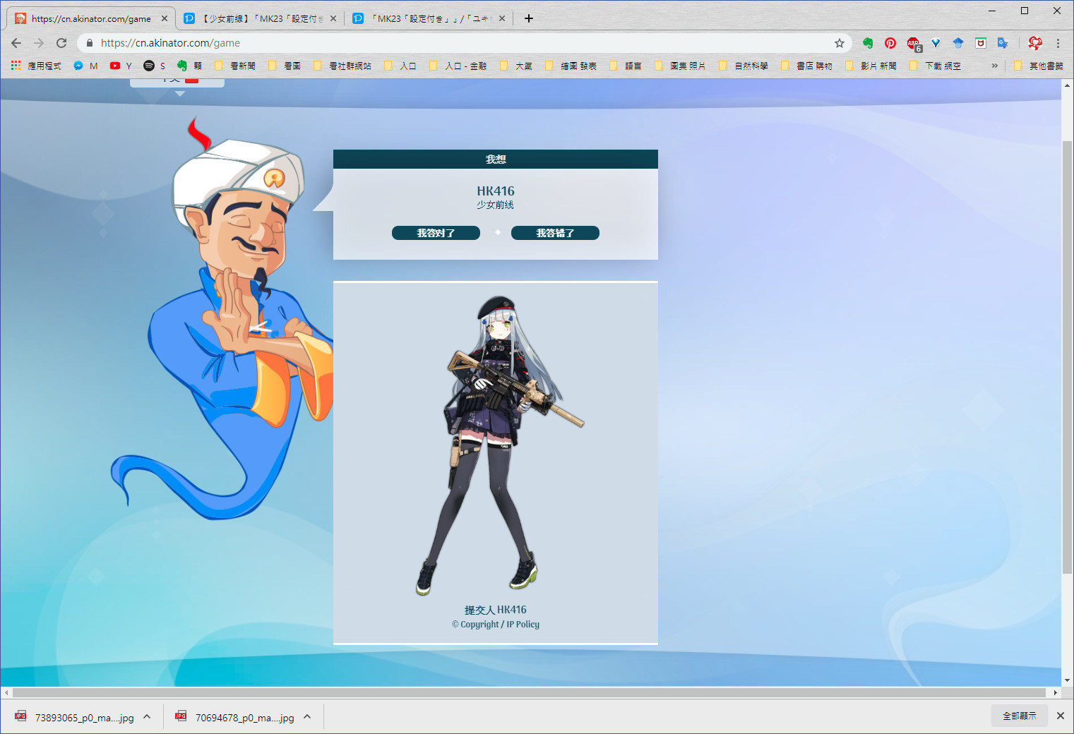Click the Google Translate extension icon
Viewport: 1074px width, 734px height.
[1003, 43]
